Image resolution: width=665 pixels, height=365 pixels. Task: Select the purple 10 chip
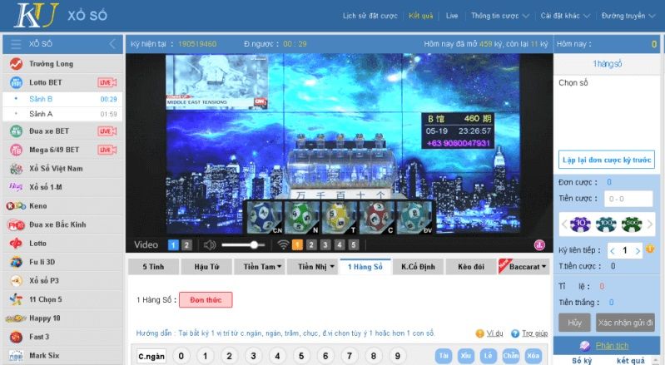(x=580, y=224)
